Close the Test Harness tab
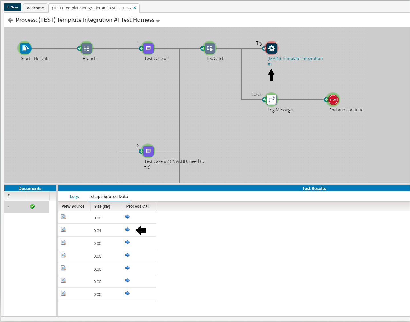 135,8
